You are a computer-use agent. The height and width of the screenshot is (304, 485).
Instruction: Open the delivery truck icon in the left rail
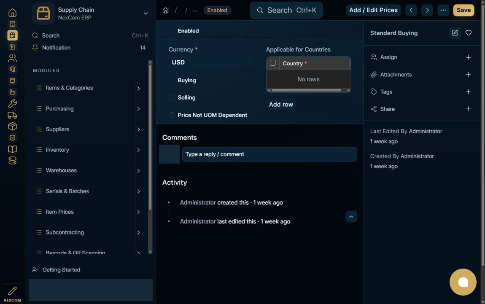(x=12, y=115)
